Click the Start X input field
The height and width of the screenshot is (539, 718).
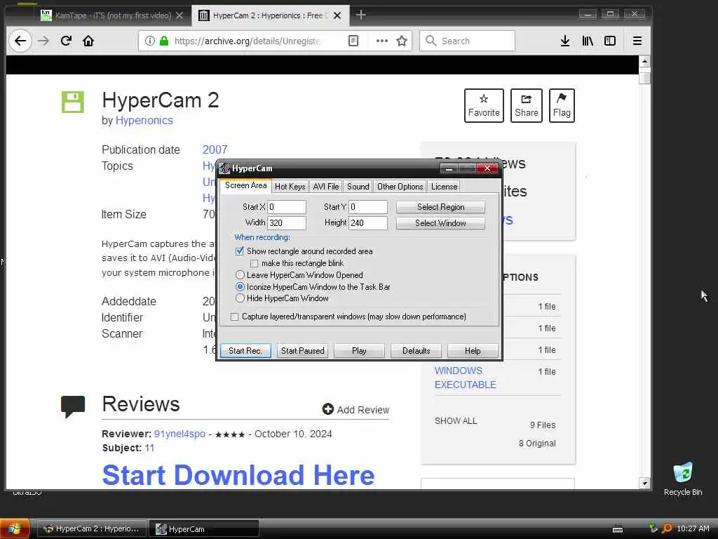tap(287, 207)
